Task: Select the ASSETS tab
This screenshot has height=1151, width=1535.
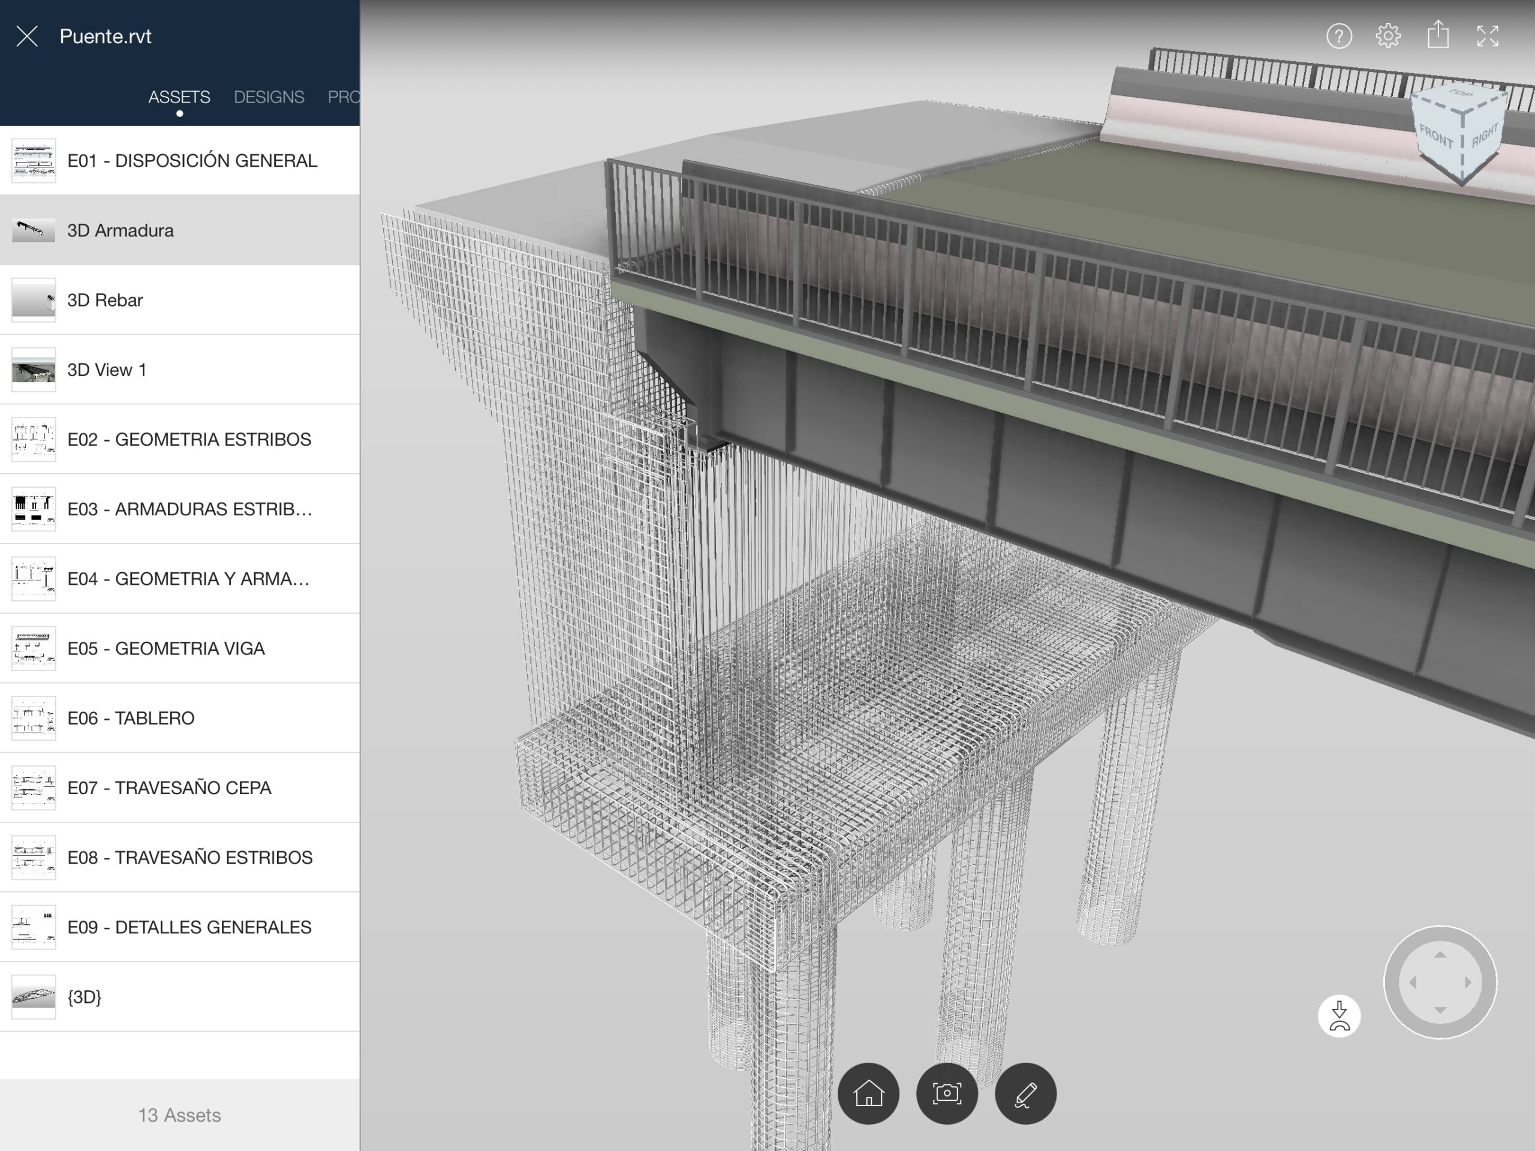Action: 179,97
